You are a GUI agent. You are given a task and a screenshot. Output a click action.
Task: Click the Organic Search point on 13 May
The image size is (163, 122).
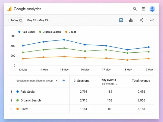(x=23, y=52)
